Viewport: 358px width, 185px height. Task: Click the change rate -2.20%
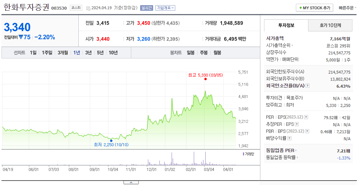(45, 37)
